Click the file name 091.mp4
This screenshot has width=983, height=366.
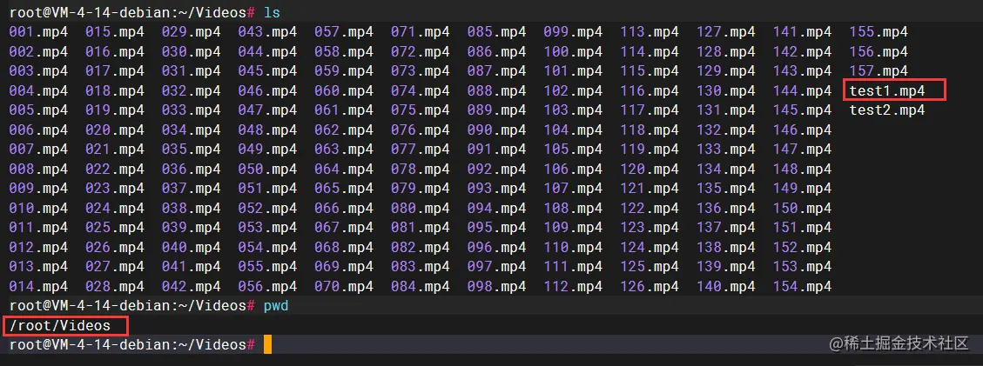coord(496,150)
